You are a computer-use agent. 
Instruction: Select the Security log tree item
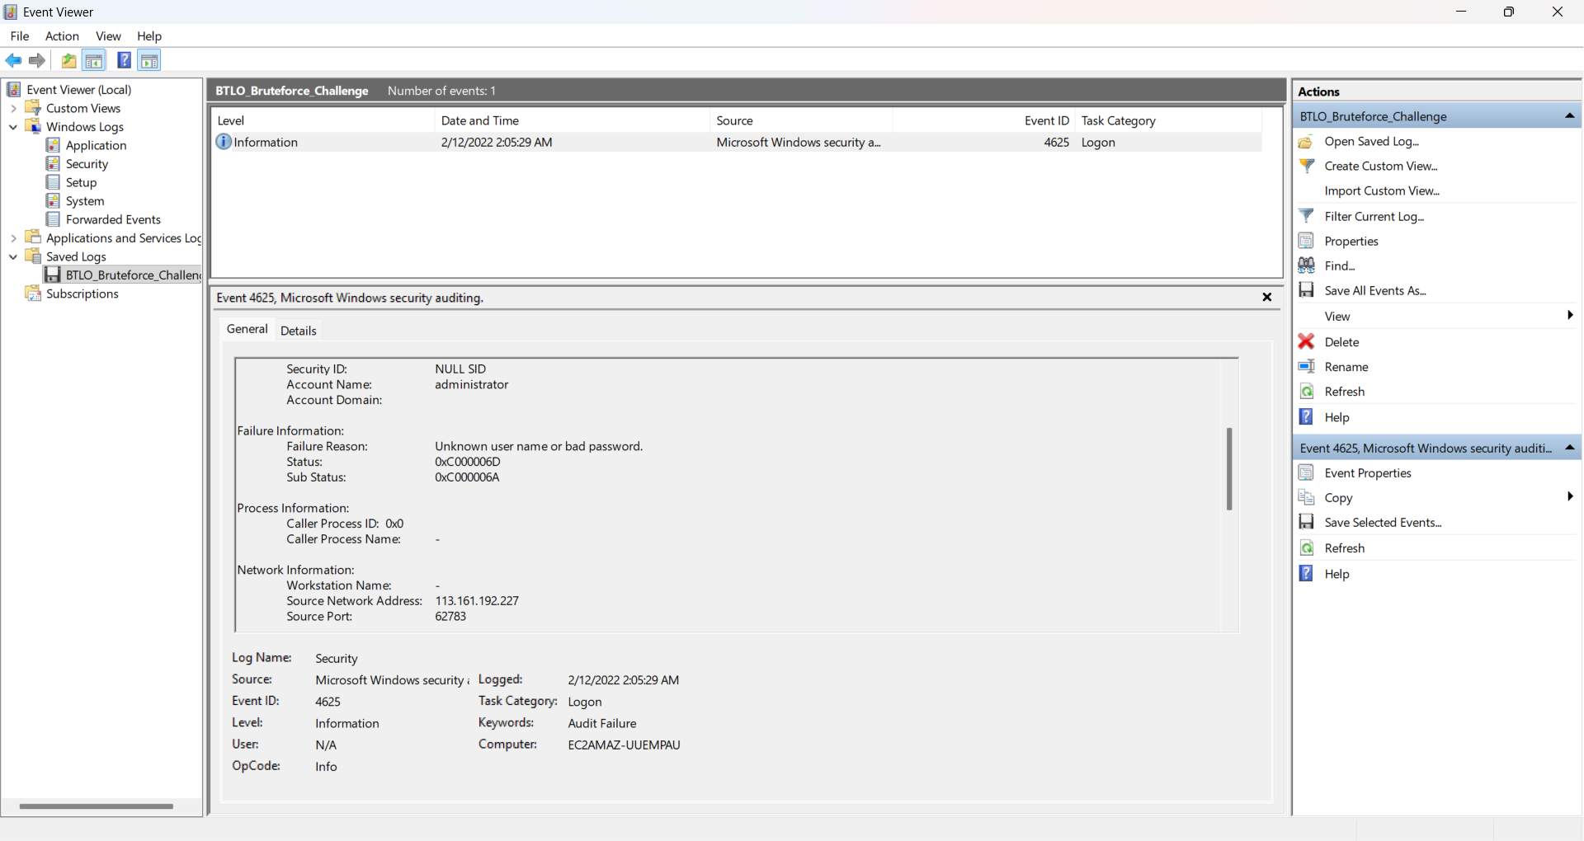tap(87, 164)
